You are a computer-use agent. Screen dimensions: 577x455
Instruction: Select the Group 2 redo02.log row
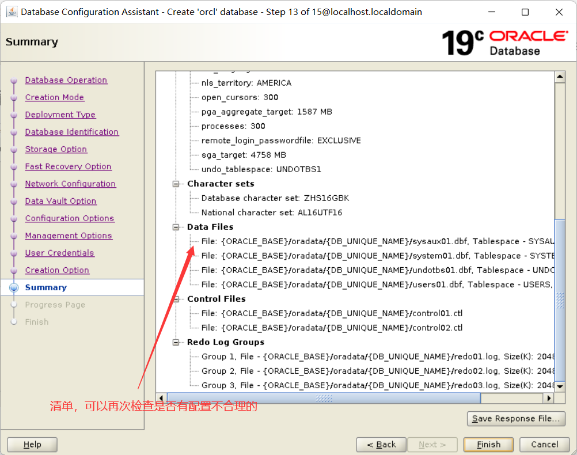point(378,371)
